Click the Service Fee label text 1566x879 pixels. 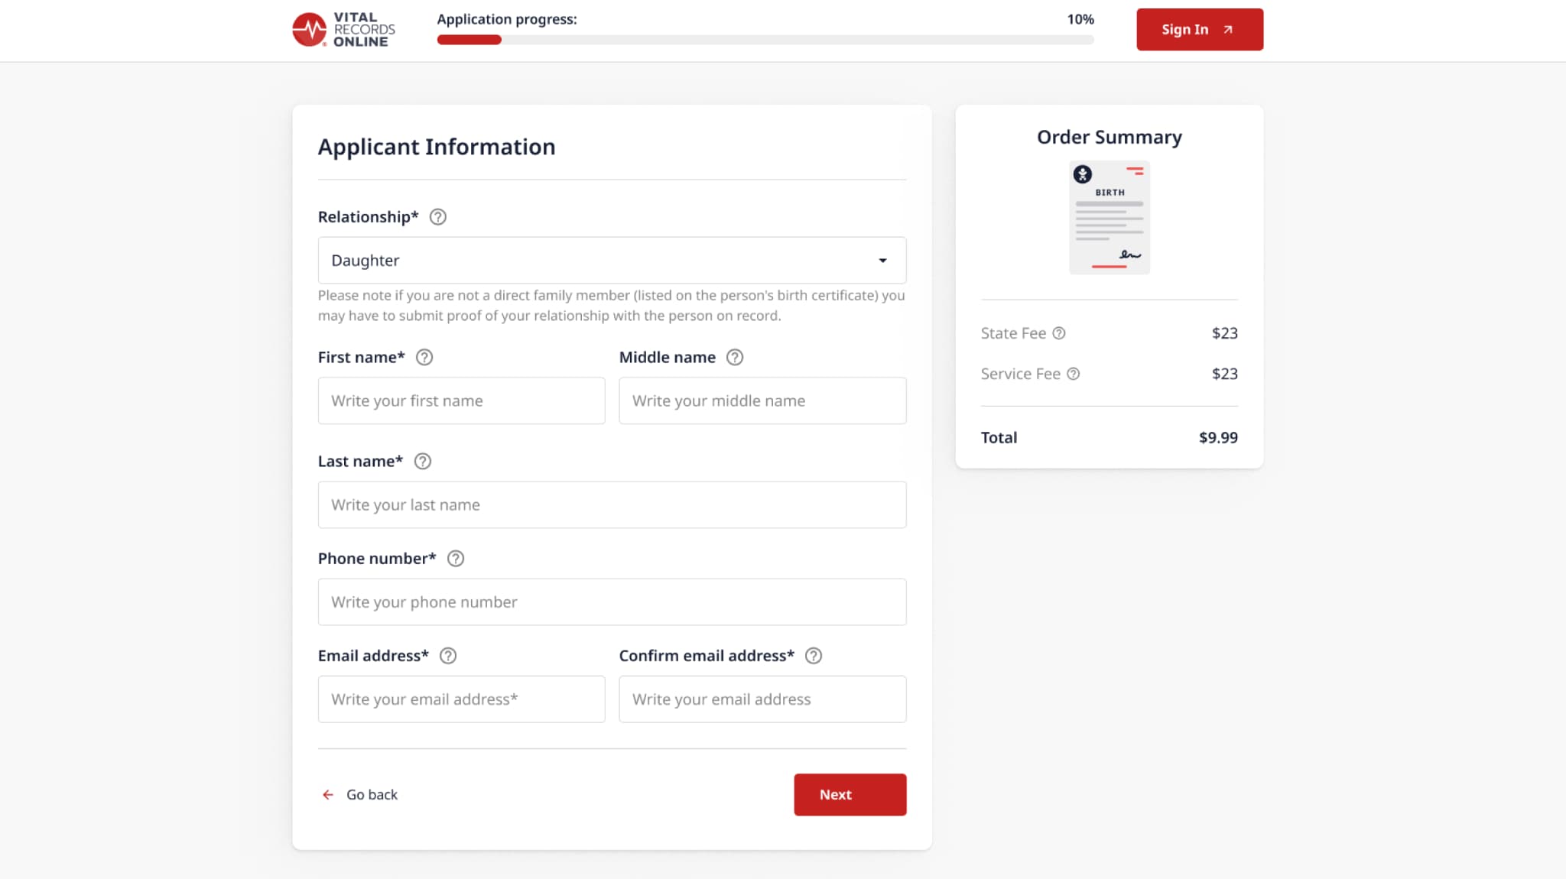click(x=1021, y=374)
